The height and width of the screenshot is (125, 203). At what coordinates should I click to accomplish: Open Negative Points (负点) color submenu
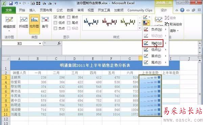(x=156, y=29)
